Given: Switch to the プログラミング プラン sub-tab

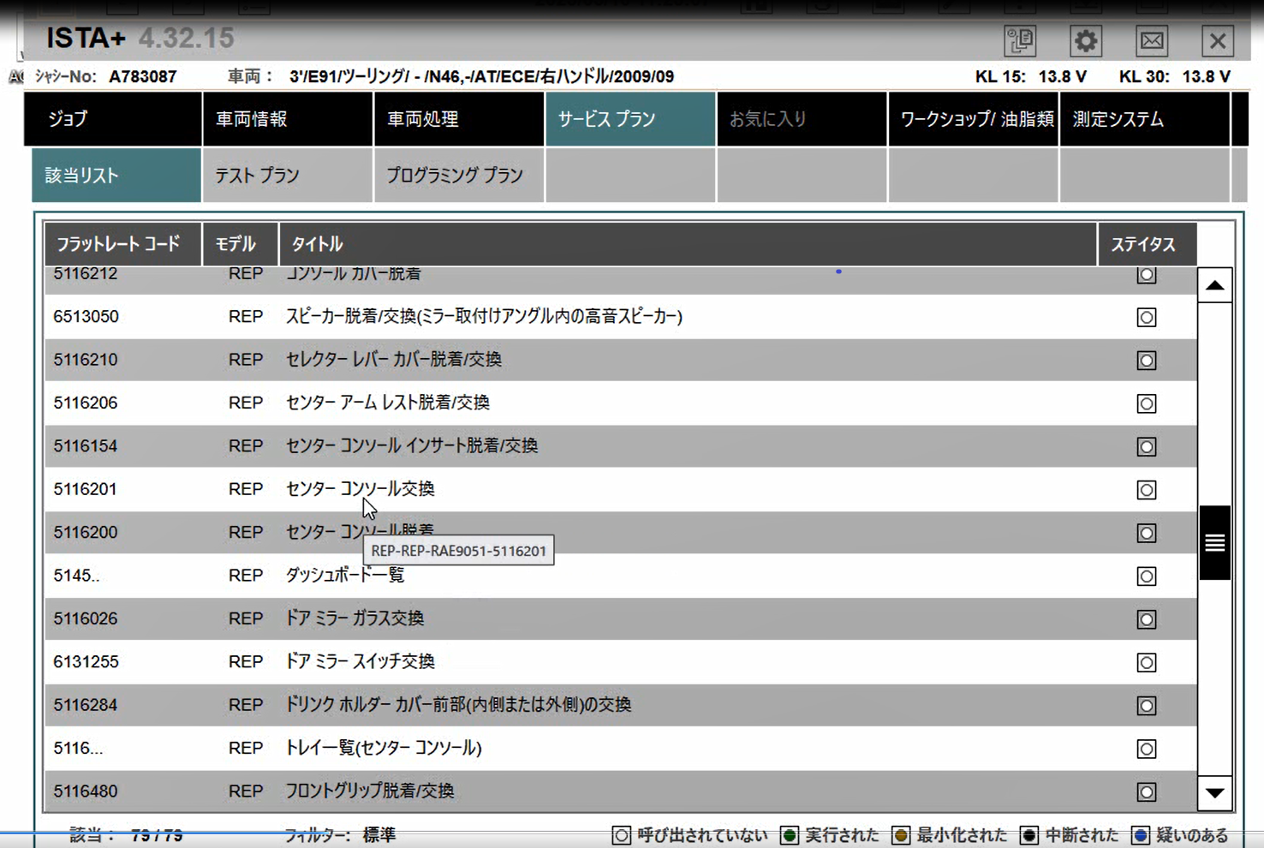Looking at the screenshot, I should pos(459,176).
